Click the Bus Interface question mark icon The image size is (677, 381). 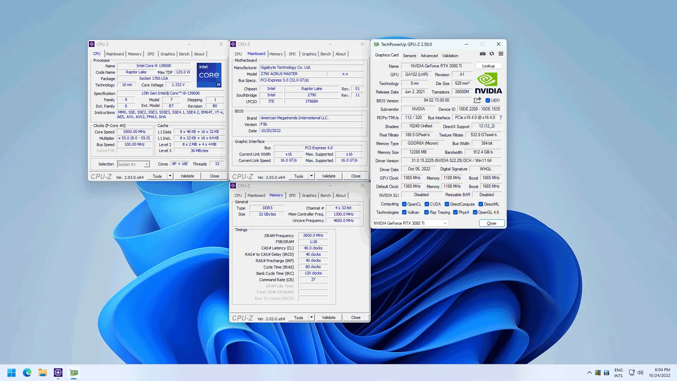[x=500, y=117]
